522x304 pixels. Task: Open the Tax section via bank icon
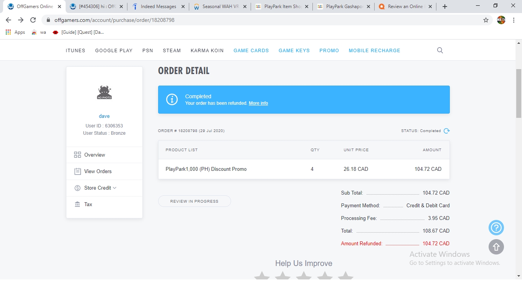(78, 204)
